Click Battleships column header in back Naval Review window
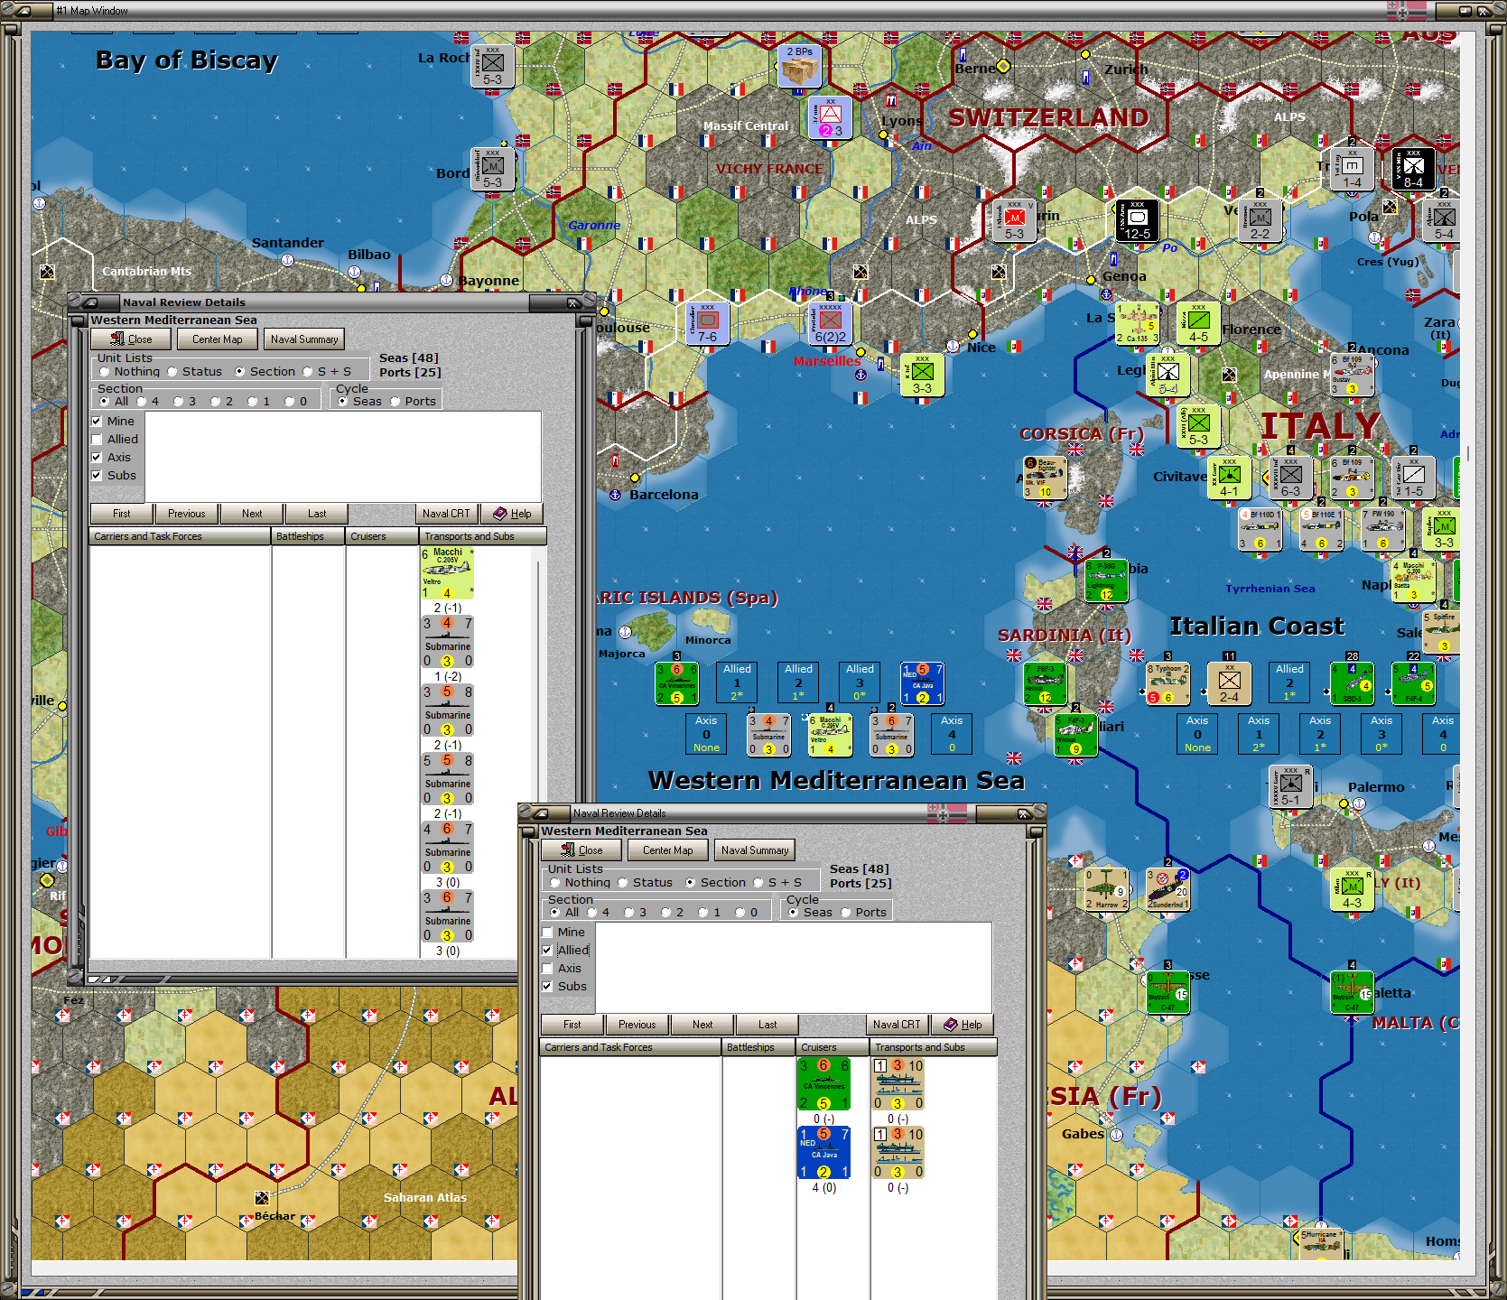Image resolution: width=1507 pixels, height=1300 pixels. (308, 536)
